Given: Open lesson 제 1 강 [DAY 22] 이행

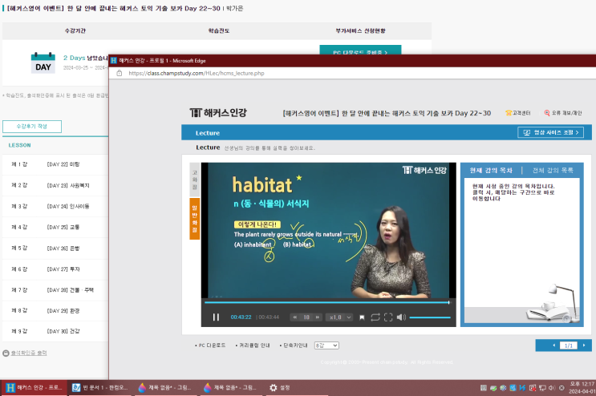Looking at the screenshot, I should pyautogui.click(x=55, y=164).
